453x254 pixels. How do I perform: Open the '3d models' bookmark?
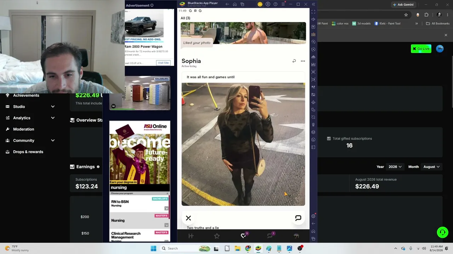tap(361, 24)
